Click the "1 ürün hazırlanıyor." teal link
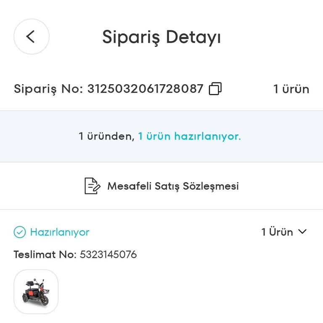 pos(189,136)
